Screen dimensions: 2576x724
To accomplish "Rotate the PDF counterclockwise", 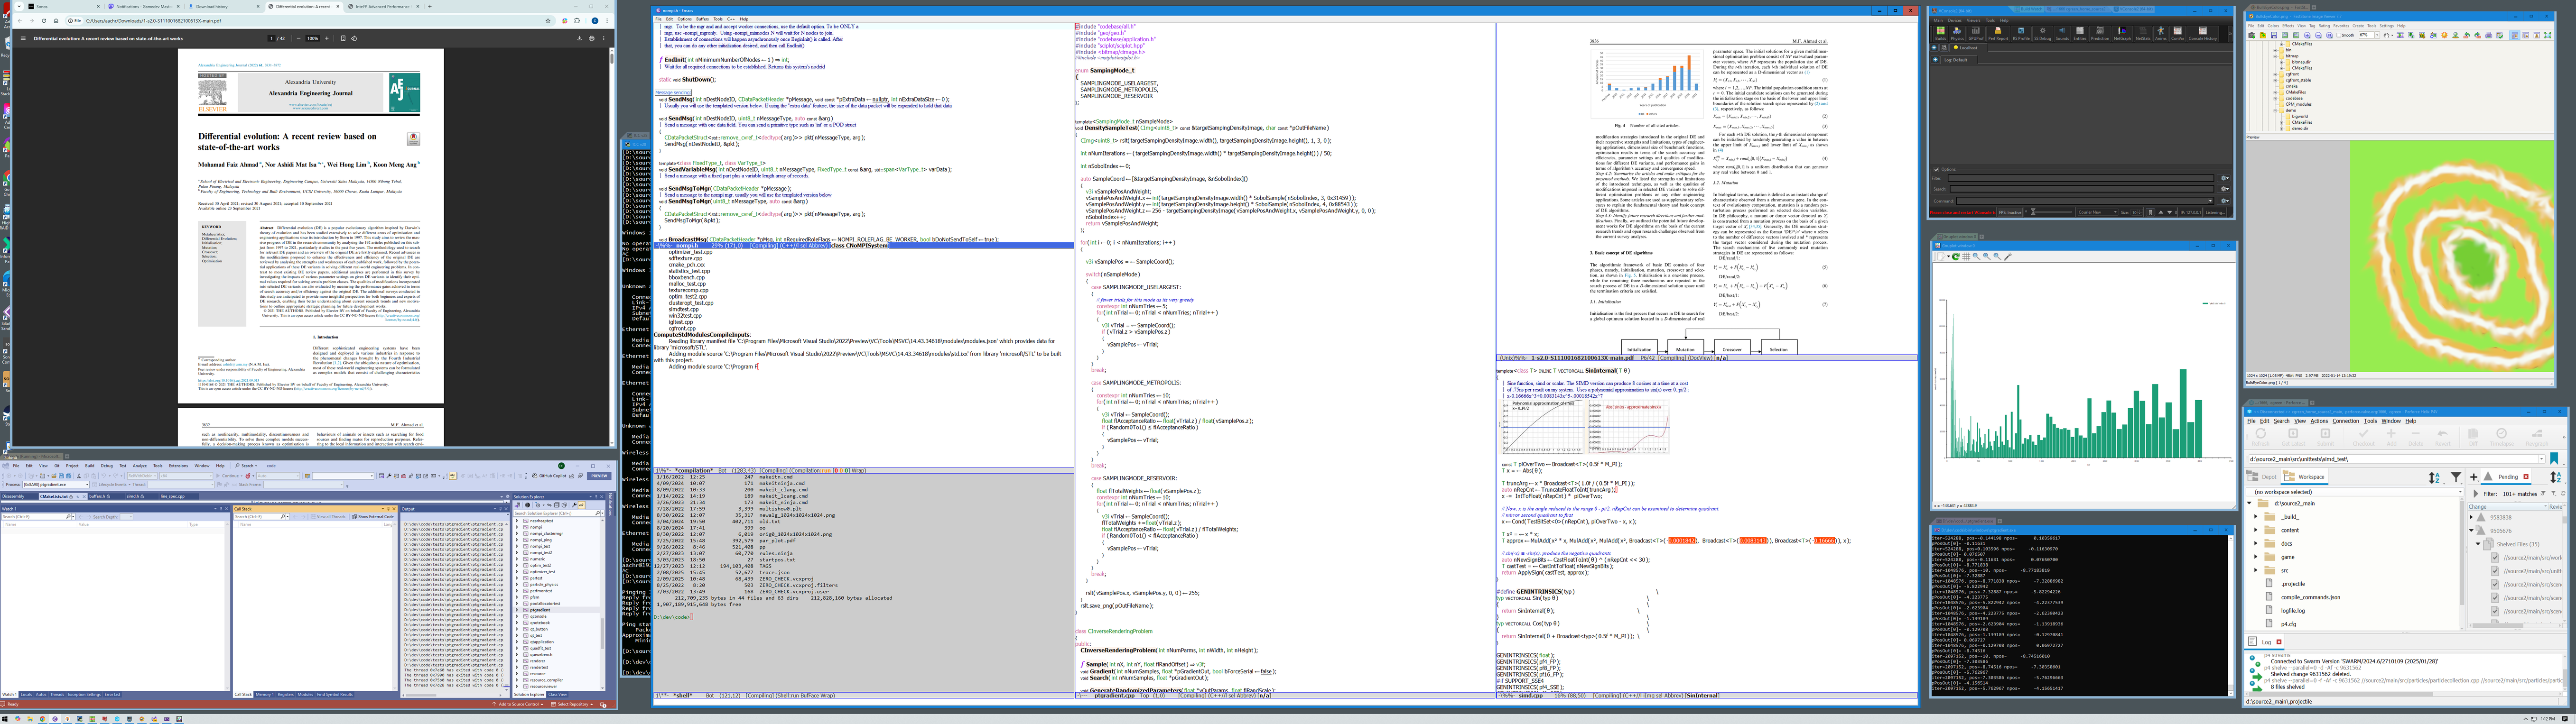I will tap(354, 38).
